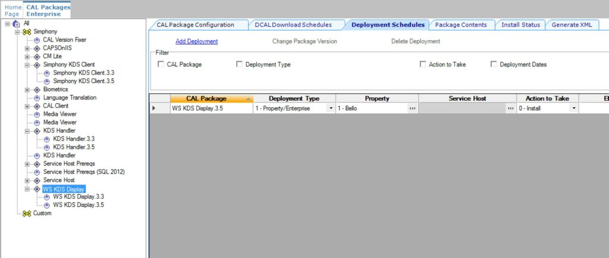Click the Service Host Prereqs (SQL 2012) icon
The height and width of the screenshot is (258, 609).
[37, 172]
